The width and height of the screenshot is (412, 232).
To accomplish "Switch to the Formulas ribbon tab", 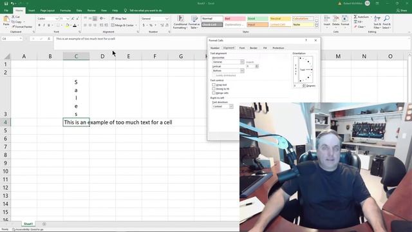I will [x=66, y=10].
